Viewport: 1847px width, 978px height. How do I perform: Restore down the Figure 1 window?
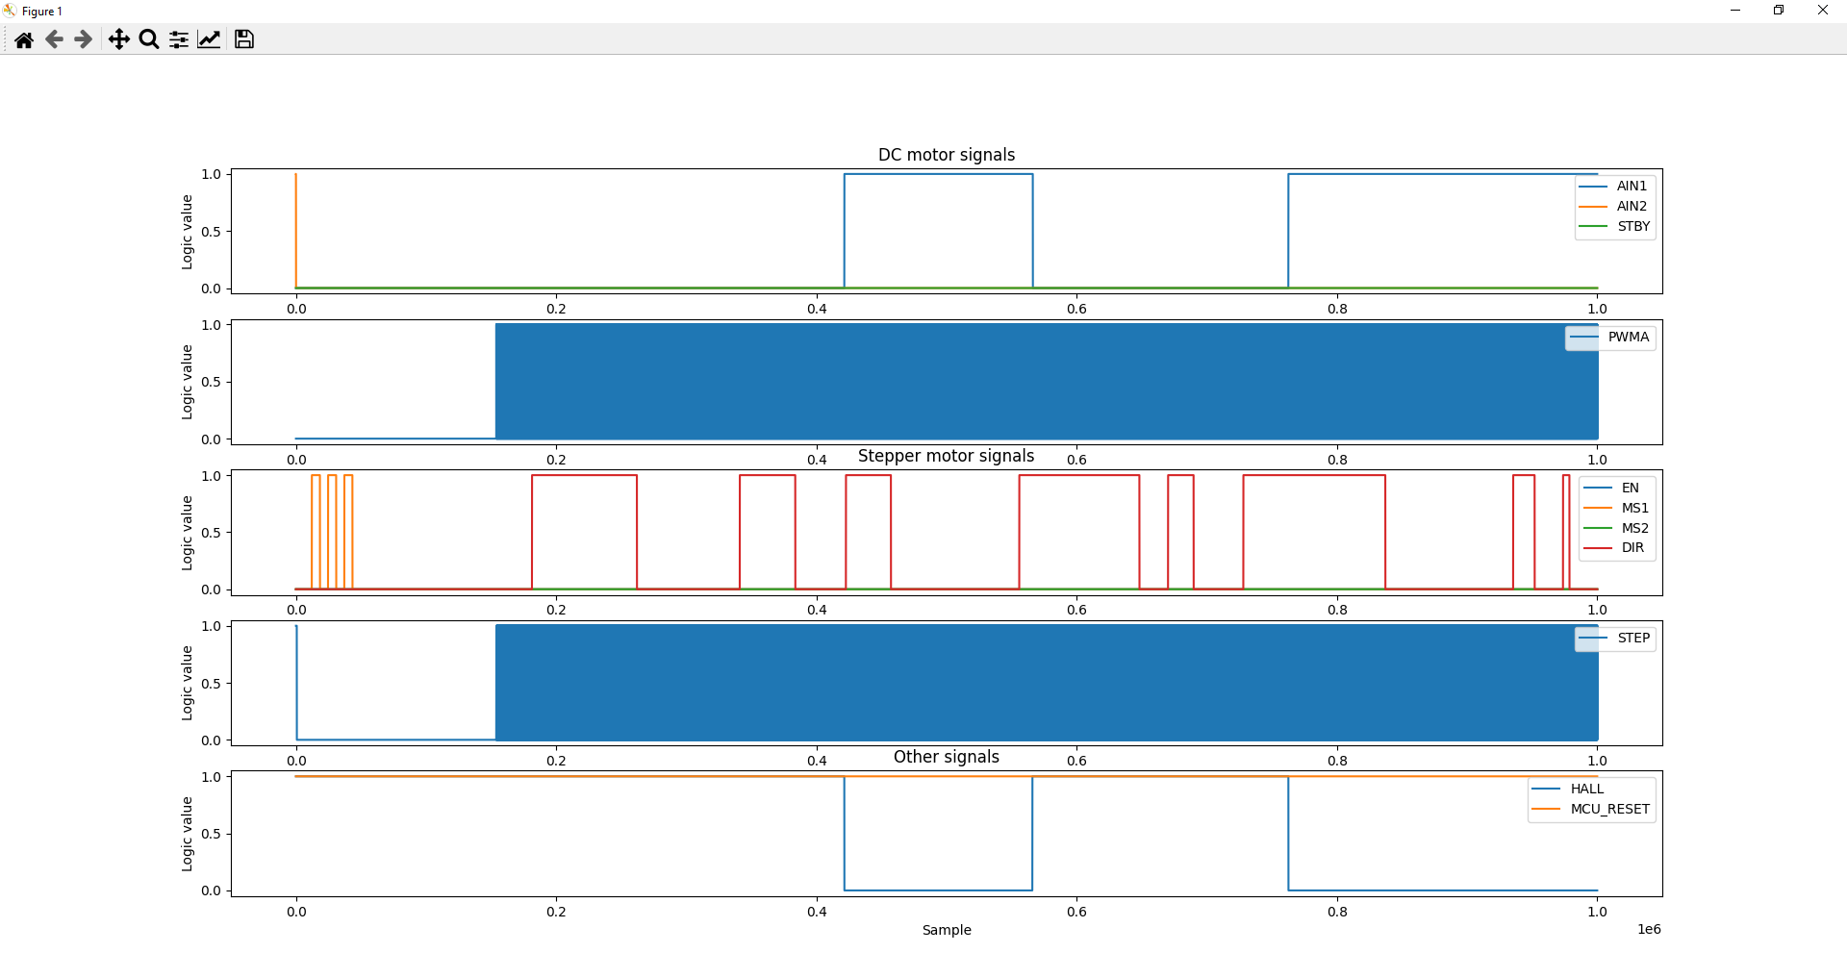(1779, 11)
